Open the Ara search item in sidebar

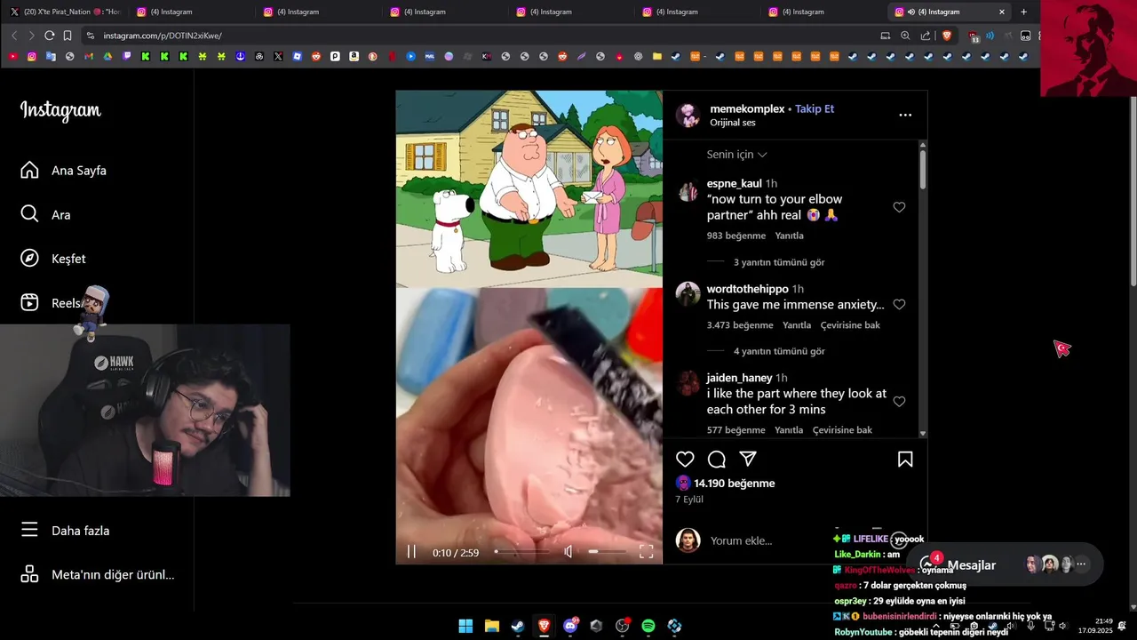pos(44,214)
